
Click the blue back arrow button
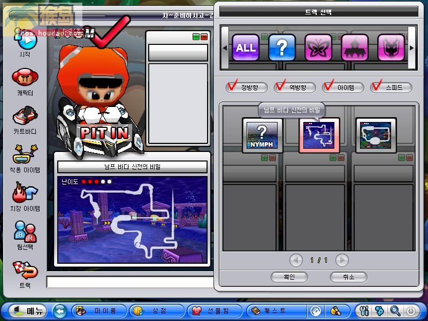tap(60, 311)
